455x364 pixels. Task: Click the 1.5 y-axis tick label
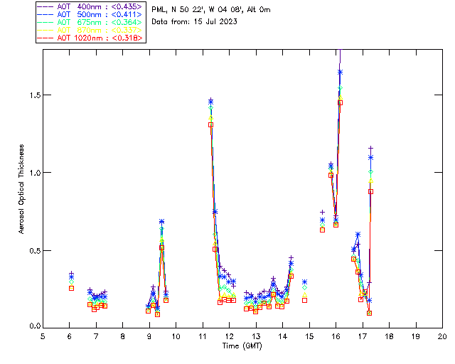[36, 95]
